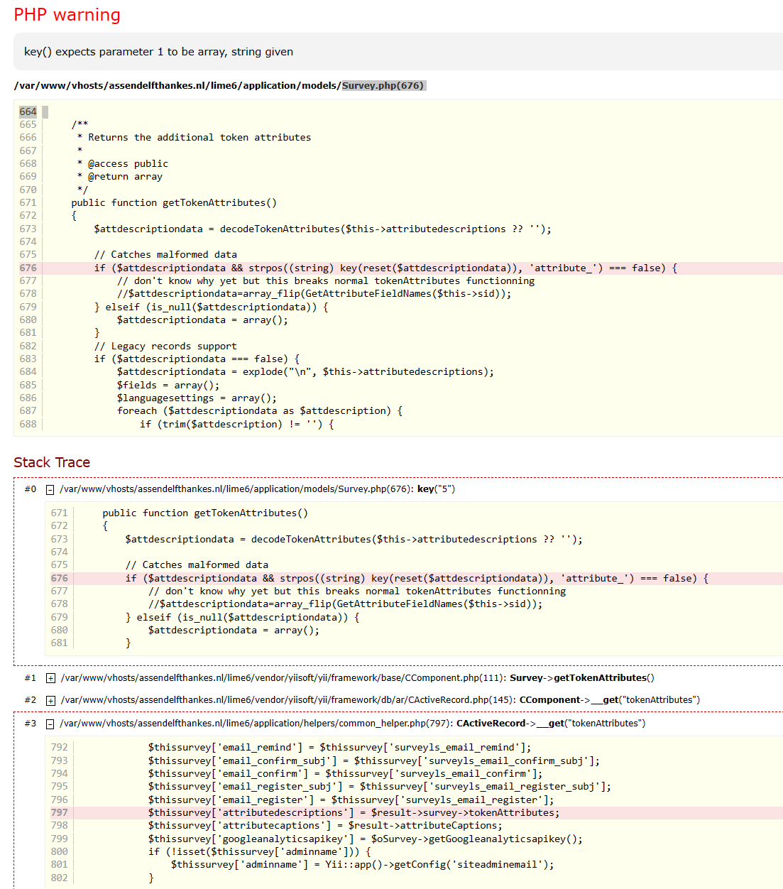Collapse stack trace entry #0 via minus icon
Viewport: 783px width, 889px height.
50,489
